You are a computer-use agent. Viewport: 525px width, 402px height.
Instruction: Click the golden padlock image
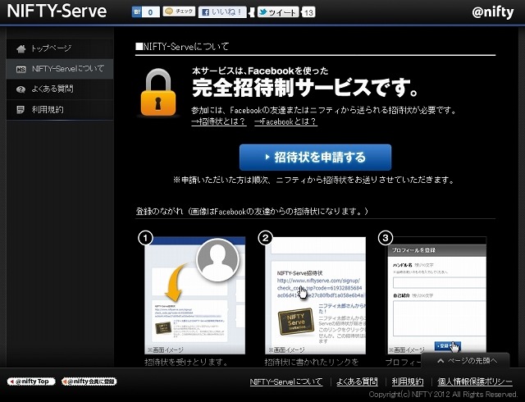pos(158,93)
